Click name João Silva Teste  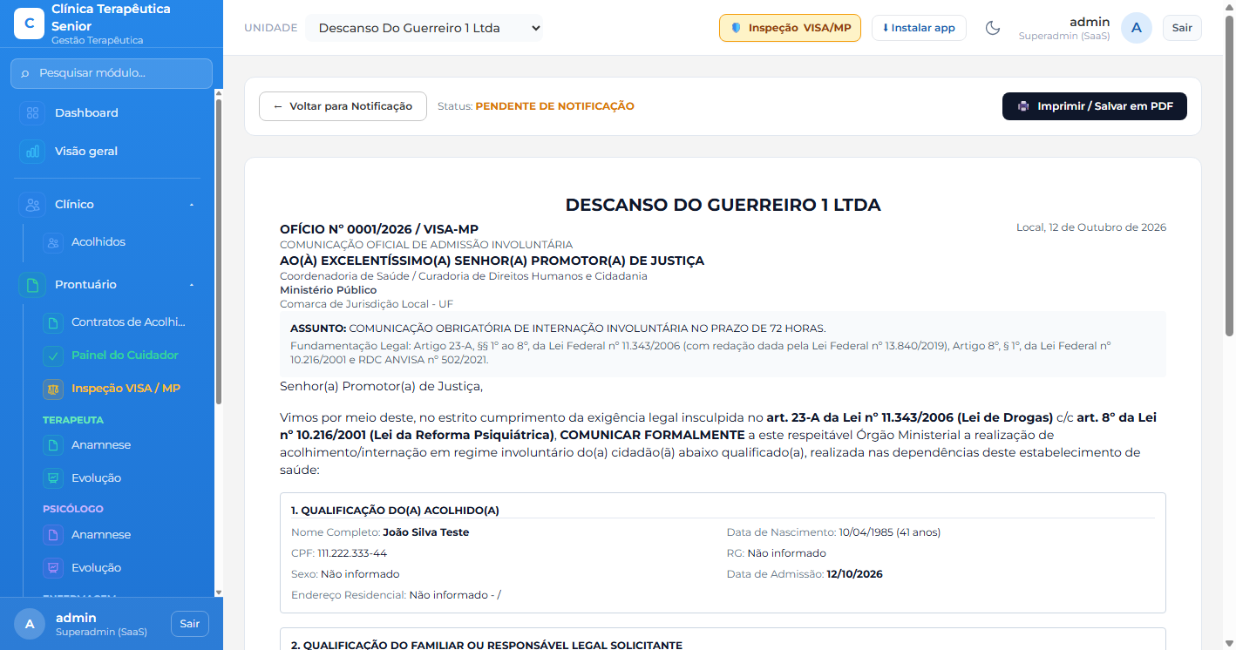426,532
